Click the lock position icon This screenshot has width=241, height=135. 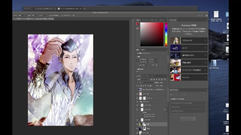[146, 86]
